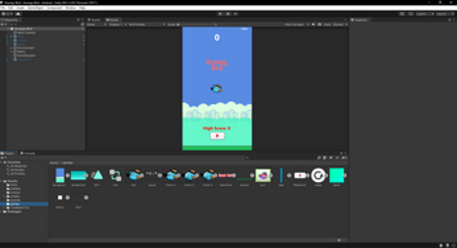Open the Game view mode dropdown
Screen dimensions: 457x248
tap(97, 25)
